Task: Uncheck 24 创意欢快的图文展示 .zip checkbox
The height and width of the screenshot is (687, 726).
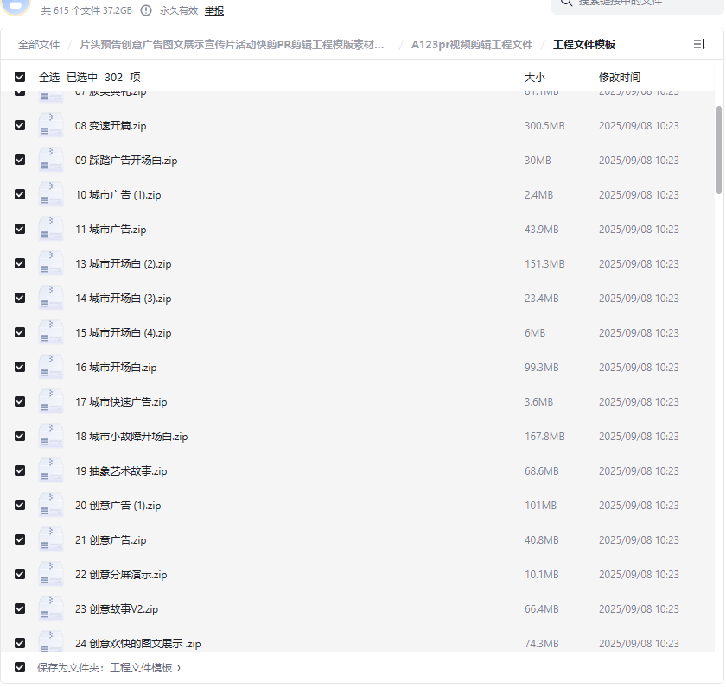Action: 20,643
